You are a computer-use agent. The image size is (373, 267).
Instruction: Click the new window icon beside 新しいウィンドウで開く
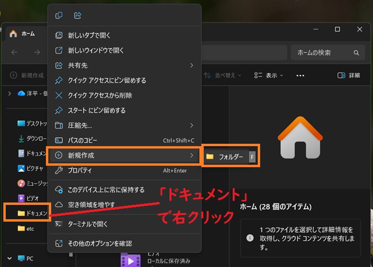(x=59, y=50)
